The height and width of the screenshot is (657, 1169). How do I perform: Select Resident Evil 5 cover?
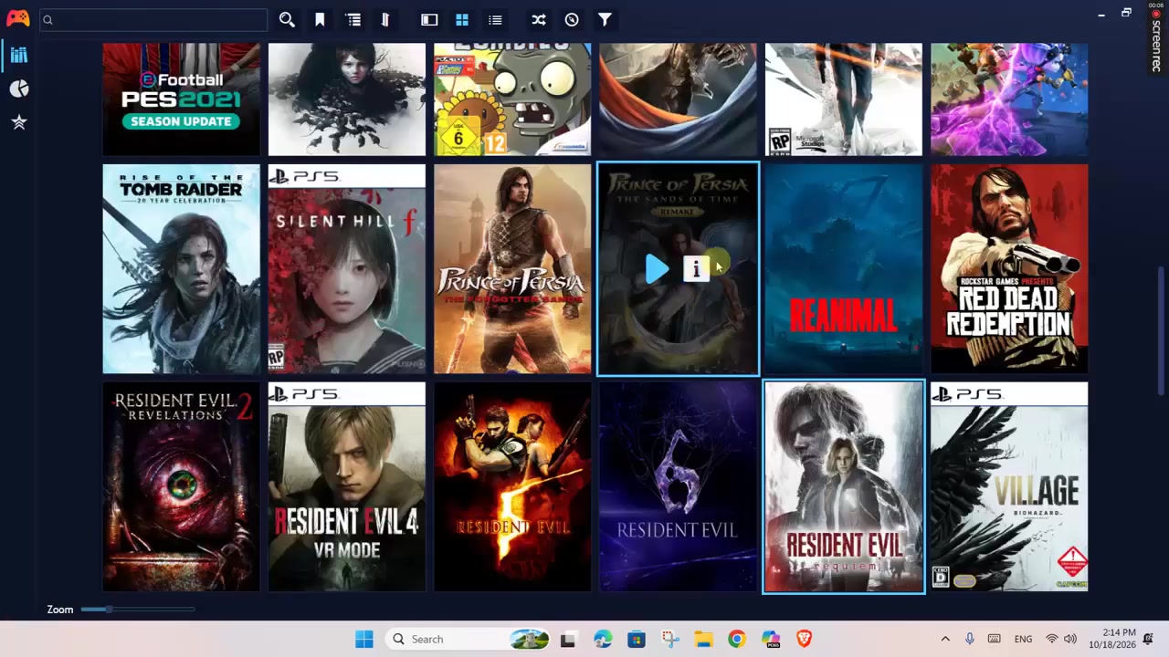[512, 487]
